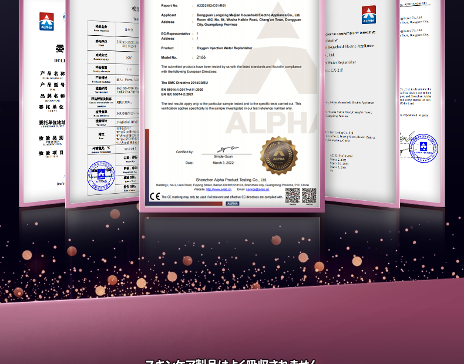Click the date 'March 3, 2022'
Screen dimensions: 464x364
(x=223, y=163)
